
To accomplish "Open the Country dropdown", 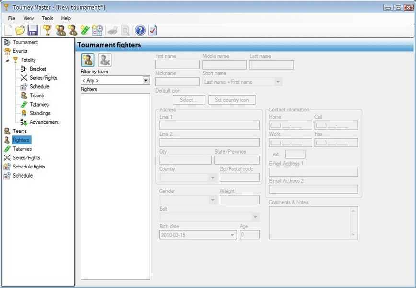I will tap(213, 178).
